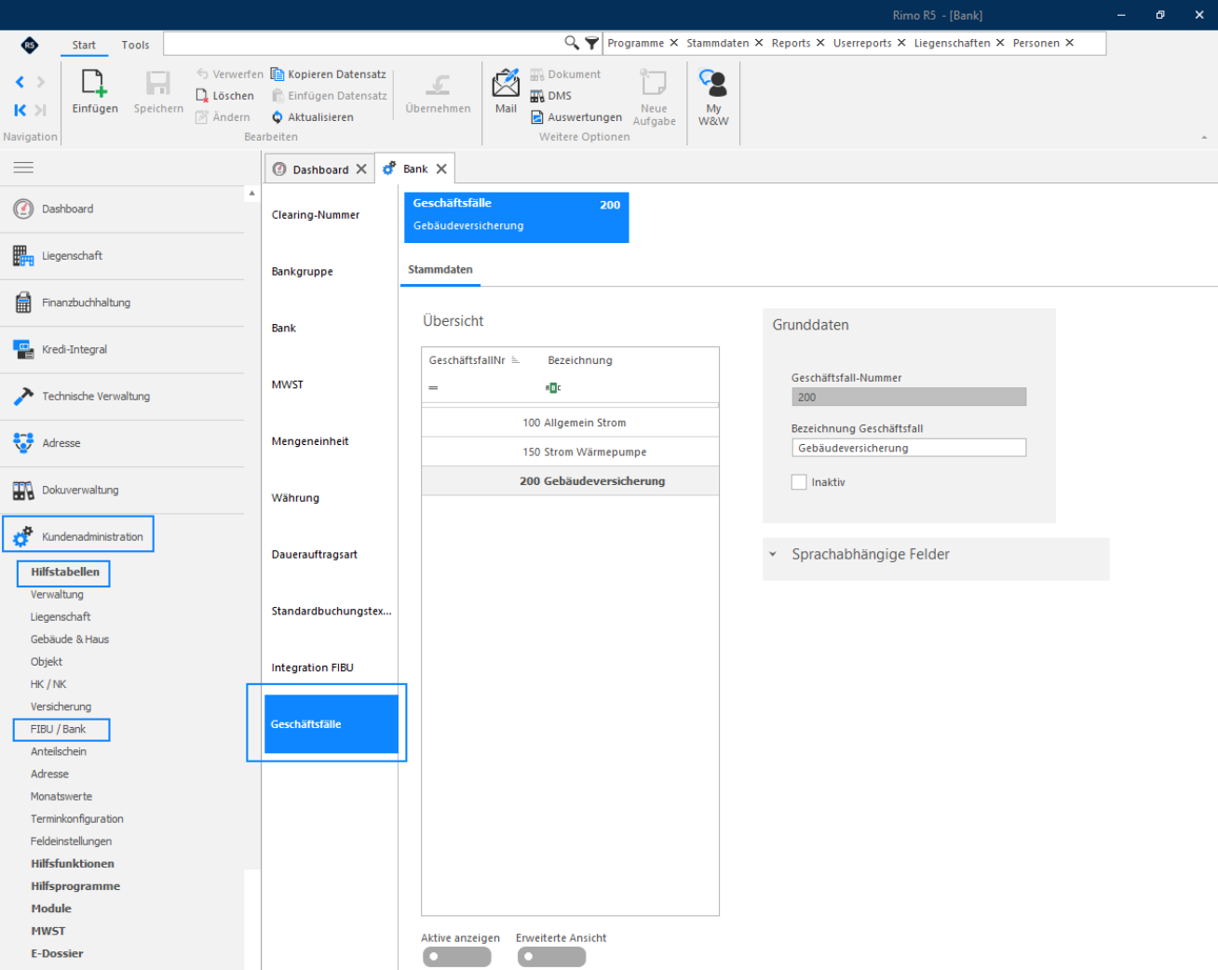Viewport: 1218px width, 970px height.
Task: Click Aktualisieren in the ribbon
Action: point(312,117)
